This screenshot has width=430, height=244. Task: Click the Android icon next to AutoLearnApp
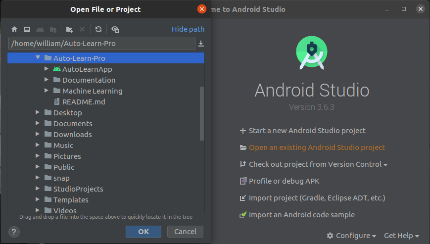tap(57, 69)
